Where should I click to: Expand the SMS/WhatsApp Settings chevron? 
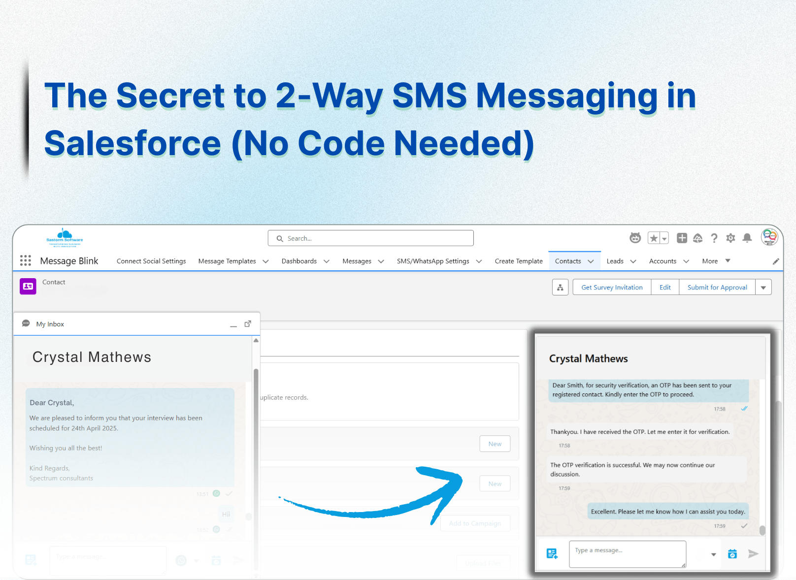coord(479,261)
